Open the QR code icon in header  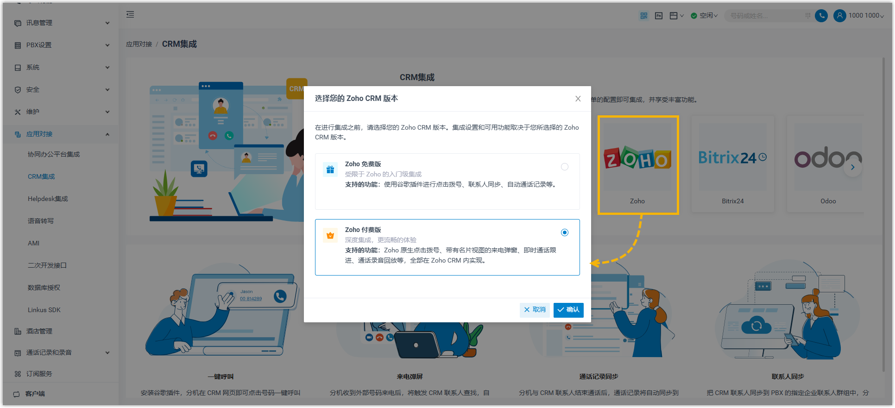[x=644, y=16]
